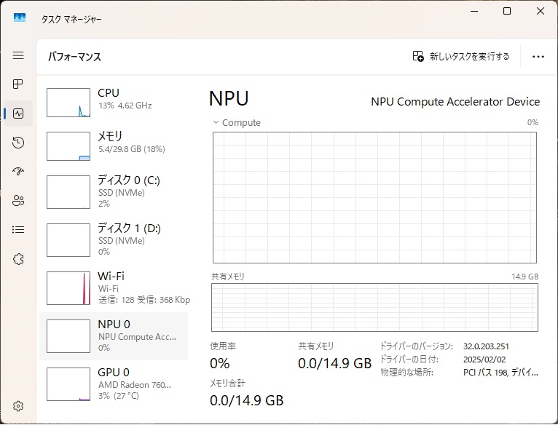Open the Startup apps page icon

click(x=18, y=172)
